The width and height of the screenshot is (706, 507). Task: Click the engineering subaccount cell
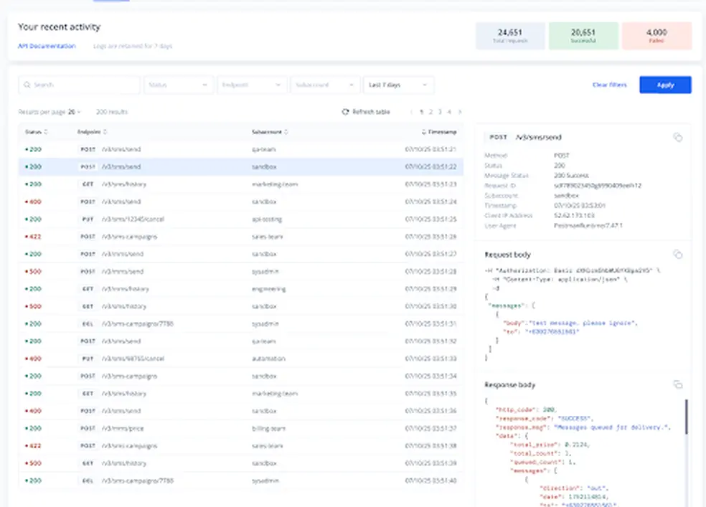tap(268, 289)
